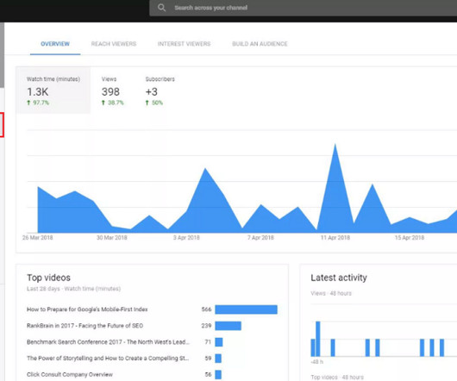Switch to the Interest Viewers tab
457x381 pixels.
184,44
